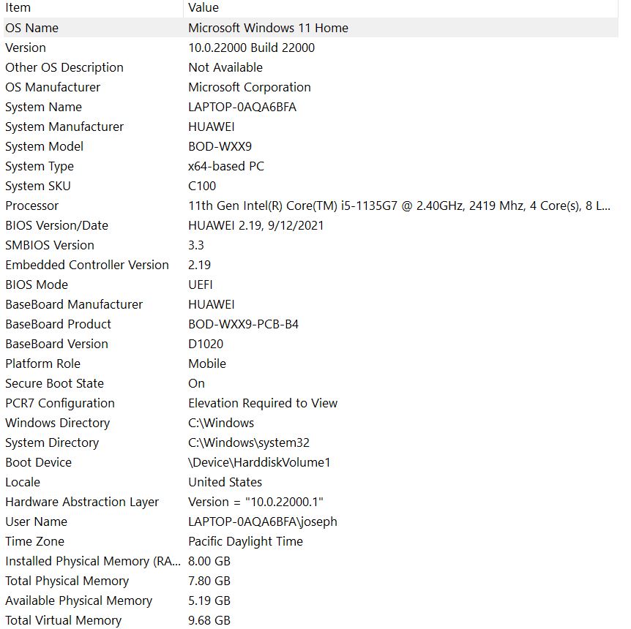Screen dimensions: 631x629
Task: Select the System Name row label
Action: click(x=43, y=107)
